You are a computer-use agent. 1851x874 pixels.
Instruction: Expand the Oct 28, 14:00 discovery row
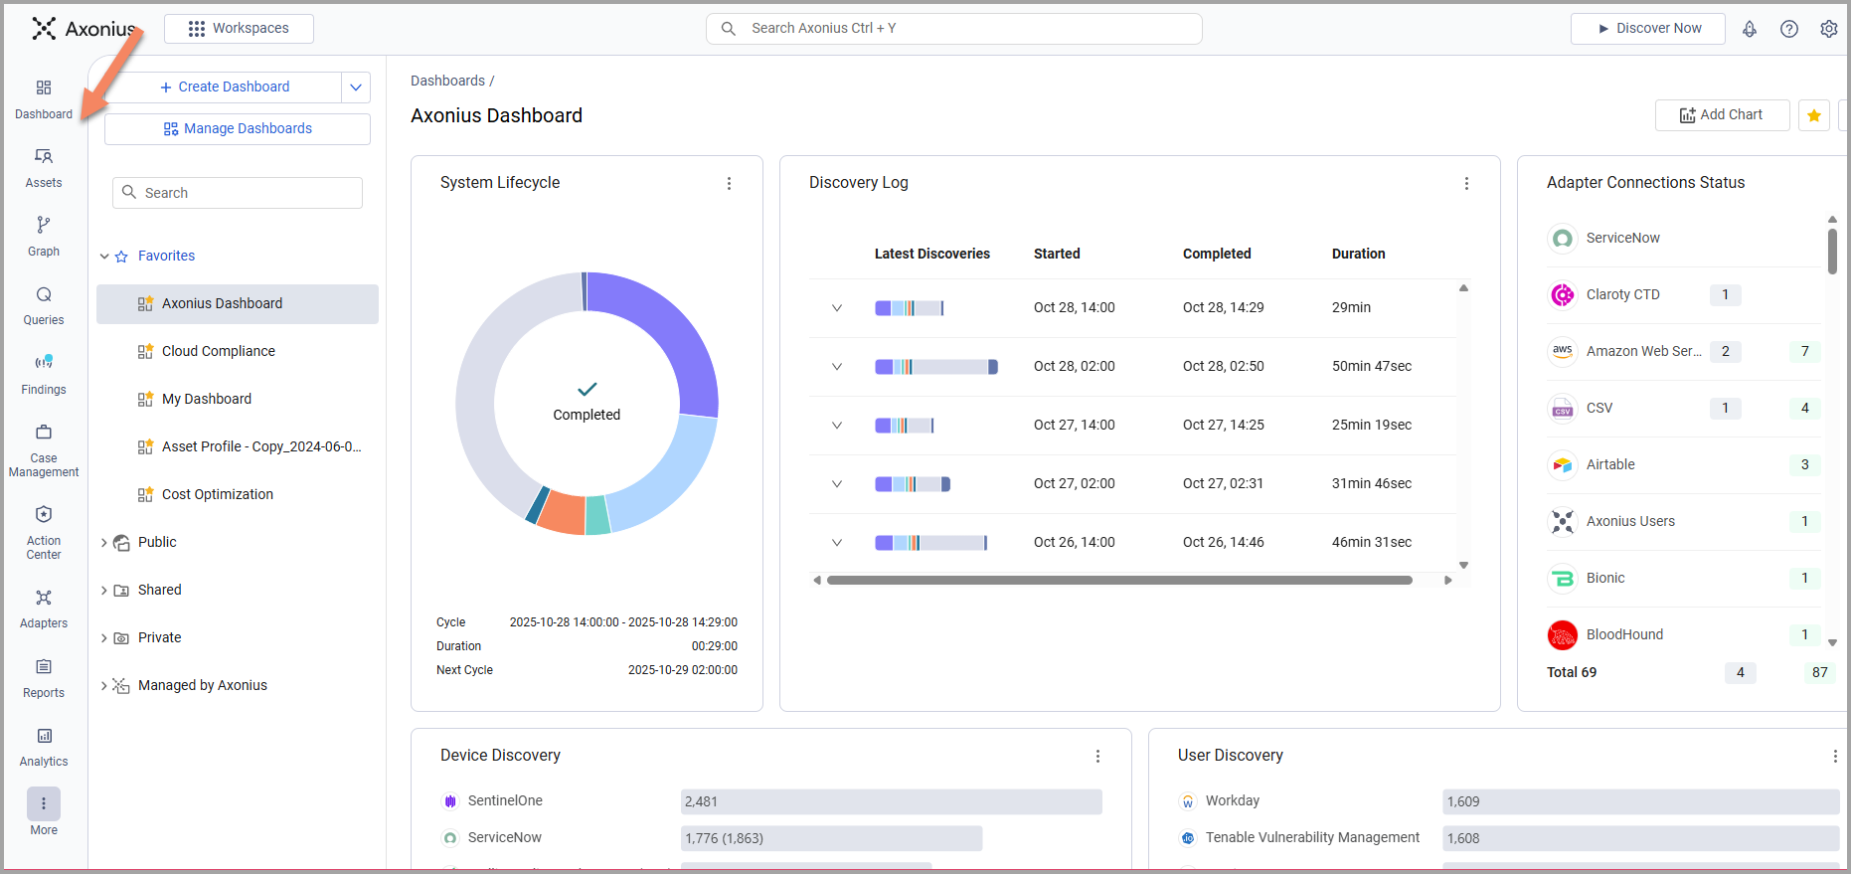click(x=837, y=308)
